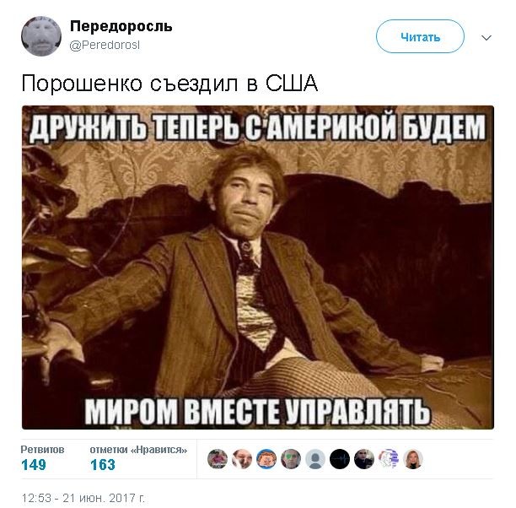
Task: Enlarge the meme image in the tweet
Action: tap(258, 268)
